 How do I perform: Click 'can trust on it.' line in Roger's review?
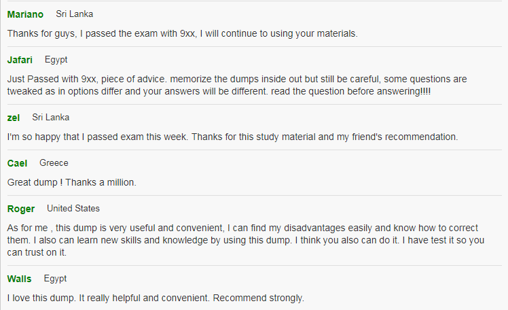tap(37, 253)
